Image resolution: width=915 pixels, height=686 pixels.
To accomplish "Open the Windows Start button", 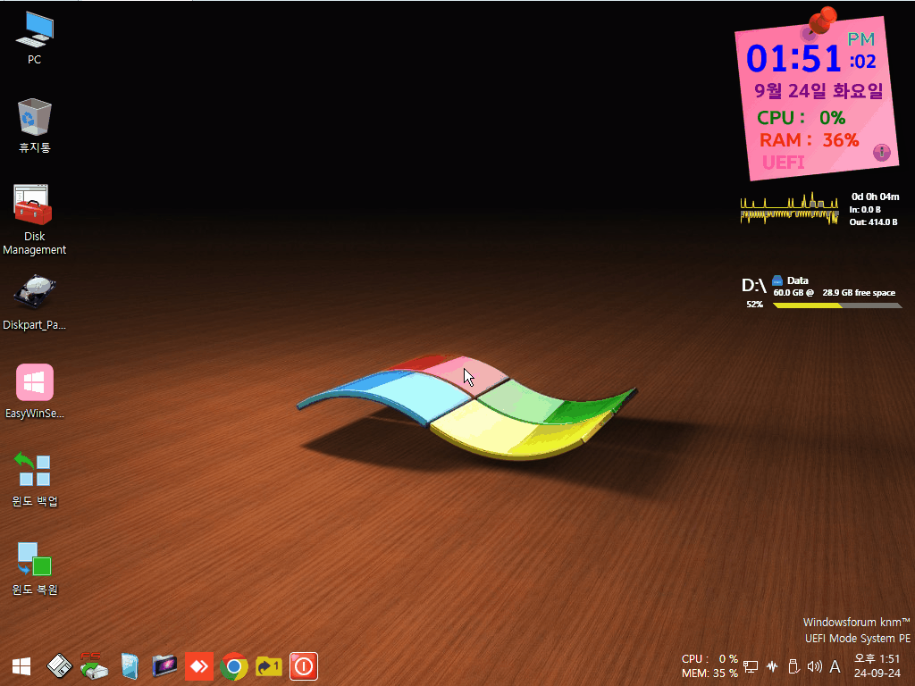I will pos(21,666).
